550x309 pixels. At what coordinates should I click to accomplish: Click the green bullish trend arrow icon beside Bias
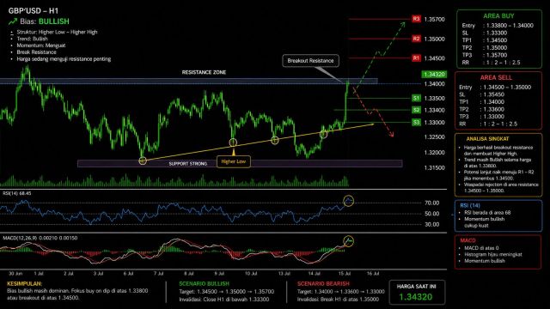click(x=13, y=21)
